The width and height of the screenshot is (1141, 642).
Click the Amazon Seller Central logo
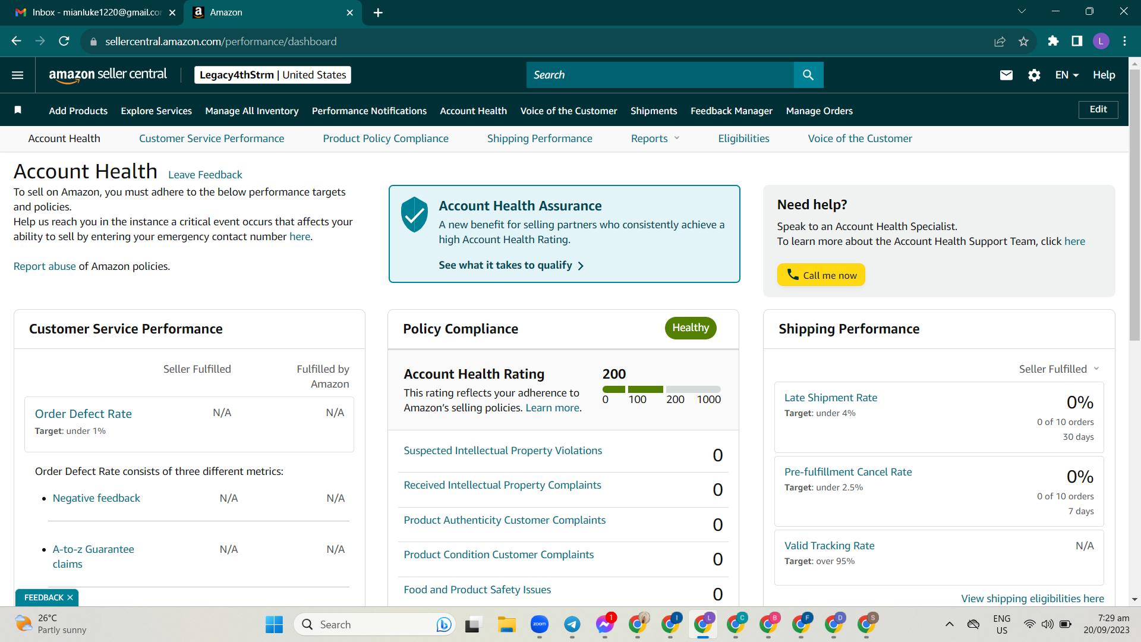click(x=108, y=75)
